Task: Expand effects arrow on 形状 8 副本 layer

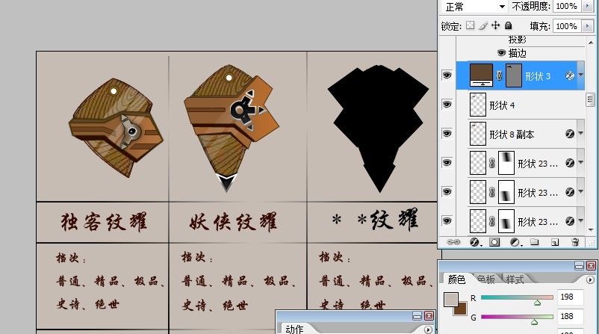Action: 580,133
